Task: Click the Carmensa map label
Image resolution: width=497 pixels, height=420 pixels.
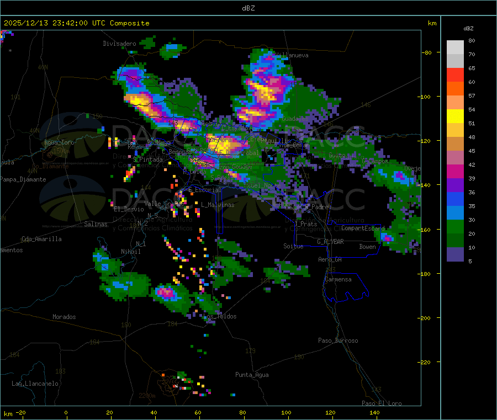Action: [x=338, y=280]
